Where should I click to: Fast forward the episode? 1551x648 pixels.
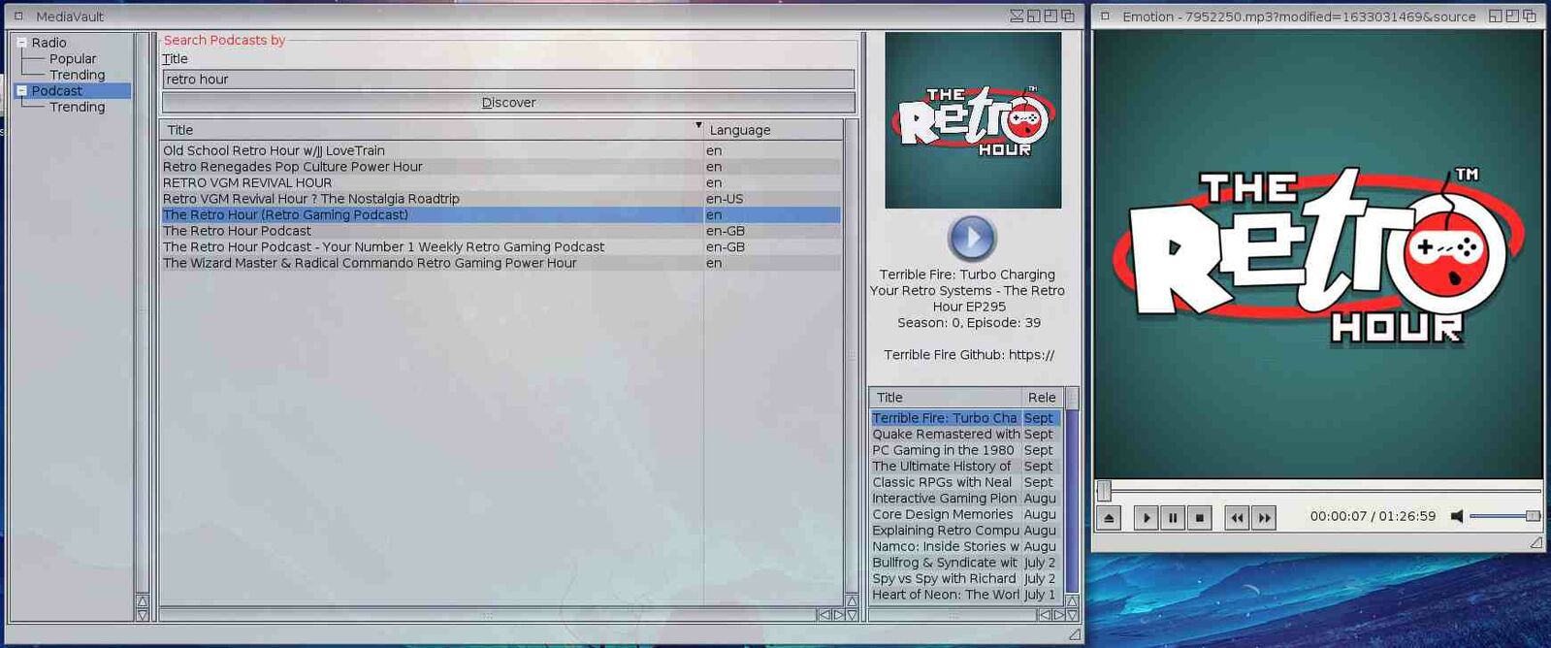coord(1264,518)
